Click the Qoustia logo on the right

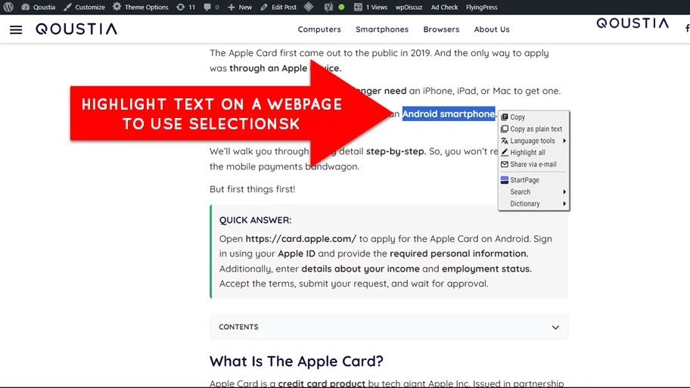(632, 23)
